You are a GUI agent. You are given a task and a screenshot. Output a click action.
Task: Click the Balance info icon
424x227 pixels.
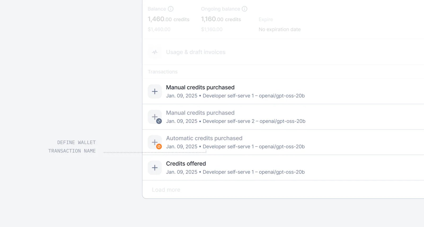click(x=171, y=9)
